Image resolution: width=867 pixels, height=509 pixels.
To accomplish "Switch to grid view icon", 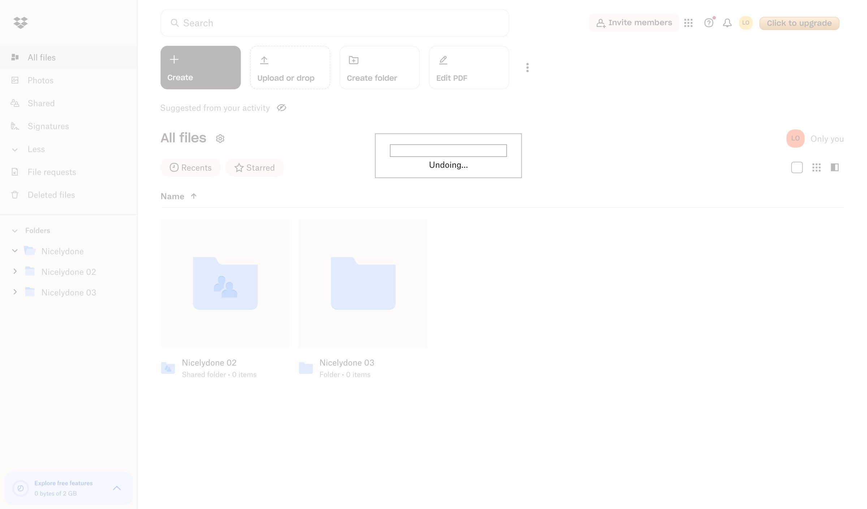I will pyautogui.click(x=816, y=167).
